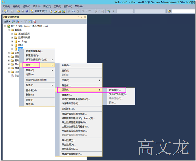Choose 重命名(M) from context menu

click(x=31, y=90)
